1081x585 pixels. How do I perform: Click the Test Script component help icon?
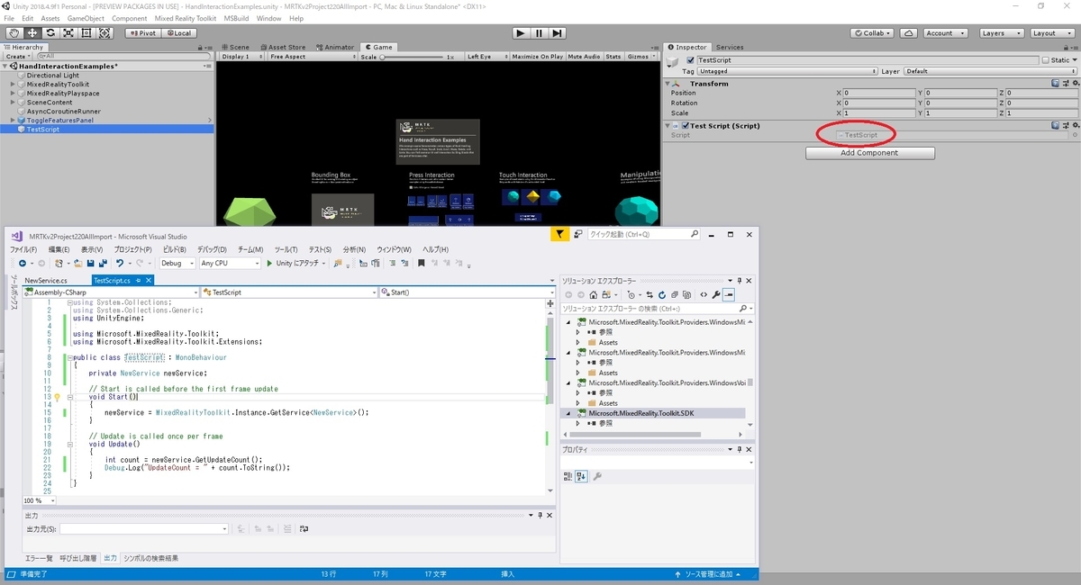(1055, 126)
